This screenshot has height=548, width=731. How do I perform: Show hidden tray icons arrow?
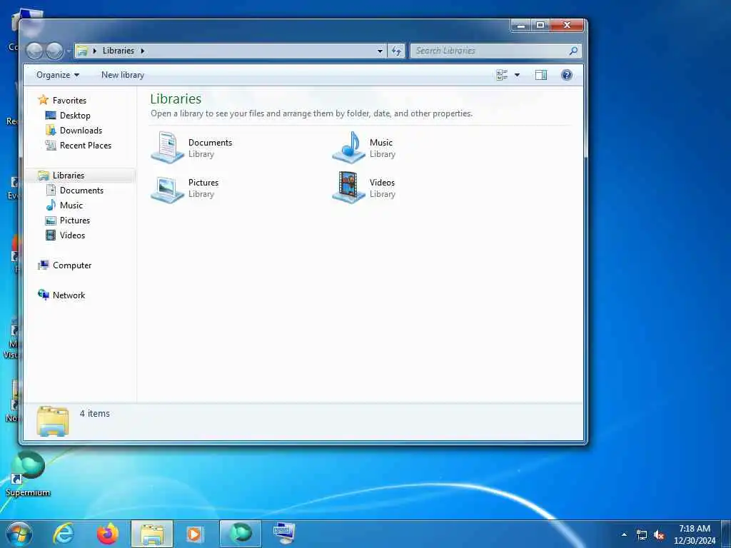pyautogui.click(x=624, y=534)
